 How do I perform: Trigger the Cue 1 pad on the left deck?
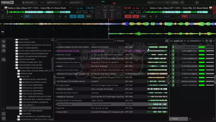[27, 16]
